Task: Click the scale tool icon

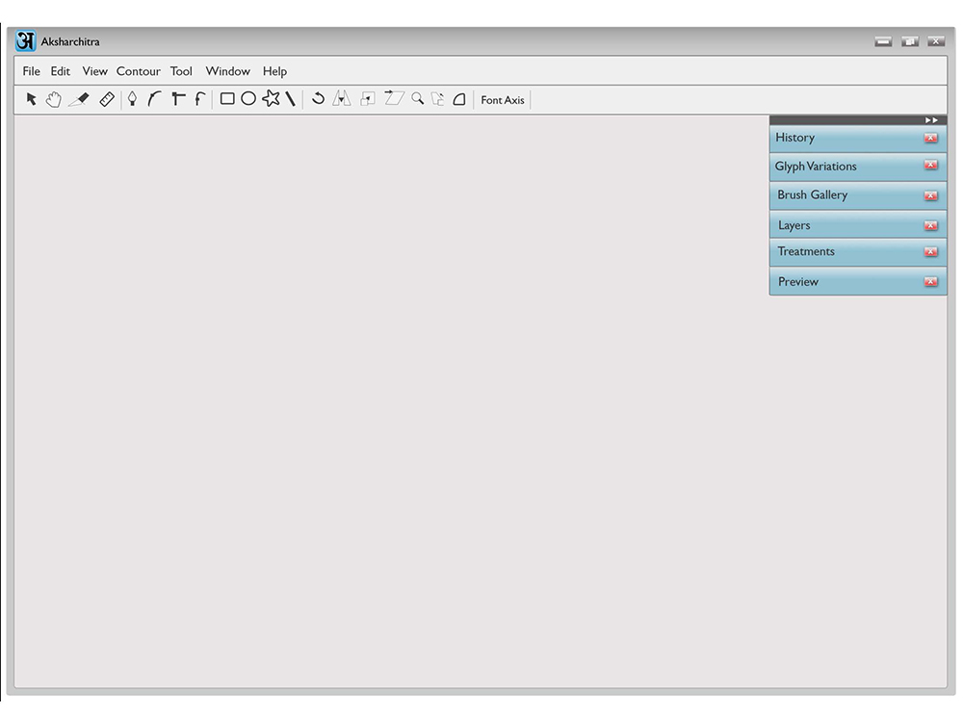Action: [x=368, y=99]
